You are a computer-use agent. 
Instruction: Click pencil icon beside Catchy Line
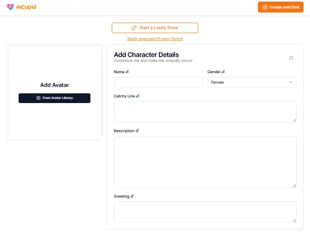coord(138,96)
